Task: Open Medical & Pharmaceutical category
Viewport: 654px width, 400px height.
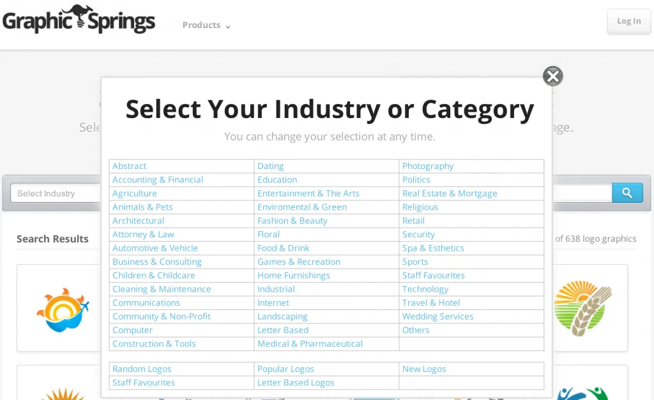Action: [310, 344]
